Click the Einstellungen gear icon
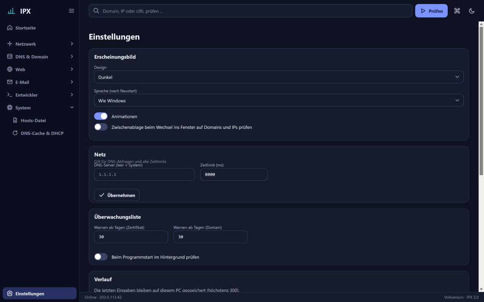This screenshot has height=302, width=484. 10,294
